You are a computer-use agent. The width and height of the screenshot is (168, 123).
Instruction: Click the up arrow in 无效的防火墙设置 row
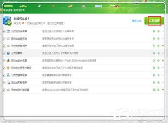[158, 90]
